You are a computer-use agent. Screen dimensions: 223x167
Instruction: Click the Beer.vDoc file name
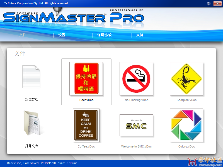tap(86, 100)
